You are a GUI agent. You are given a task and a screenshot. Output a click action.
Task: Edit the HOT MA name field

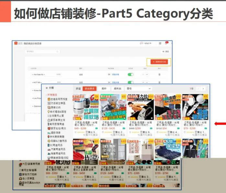46,82
